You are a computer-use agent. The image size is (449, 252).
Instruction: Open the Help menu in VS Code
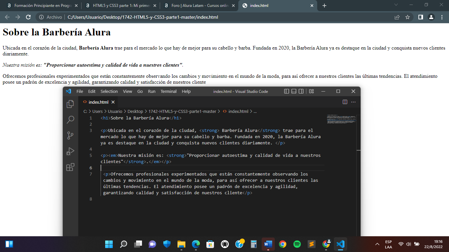pos(186,91)
